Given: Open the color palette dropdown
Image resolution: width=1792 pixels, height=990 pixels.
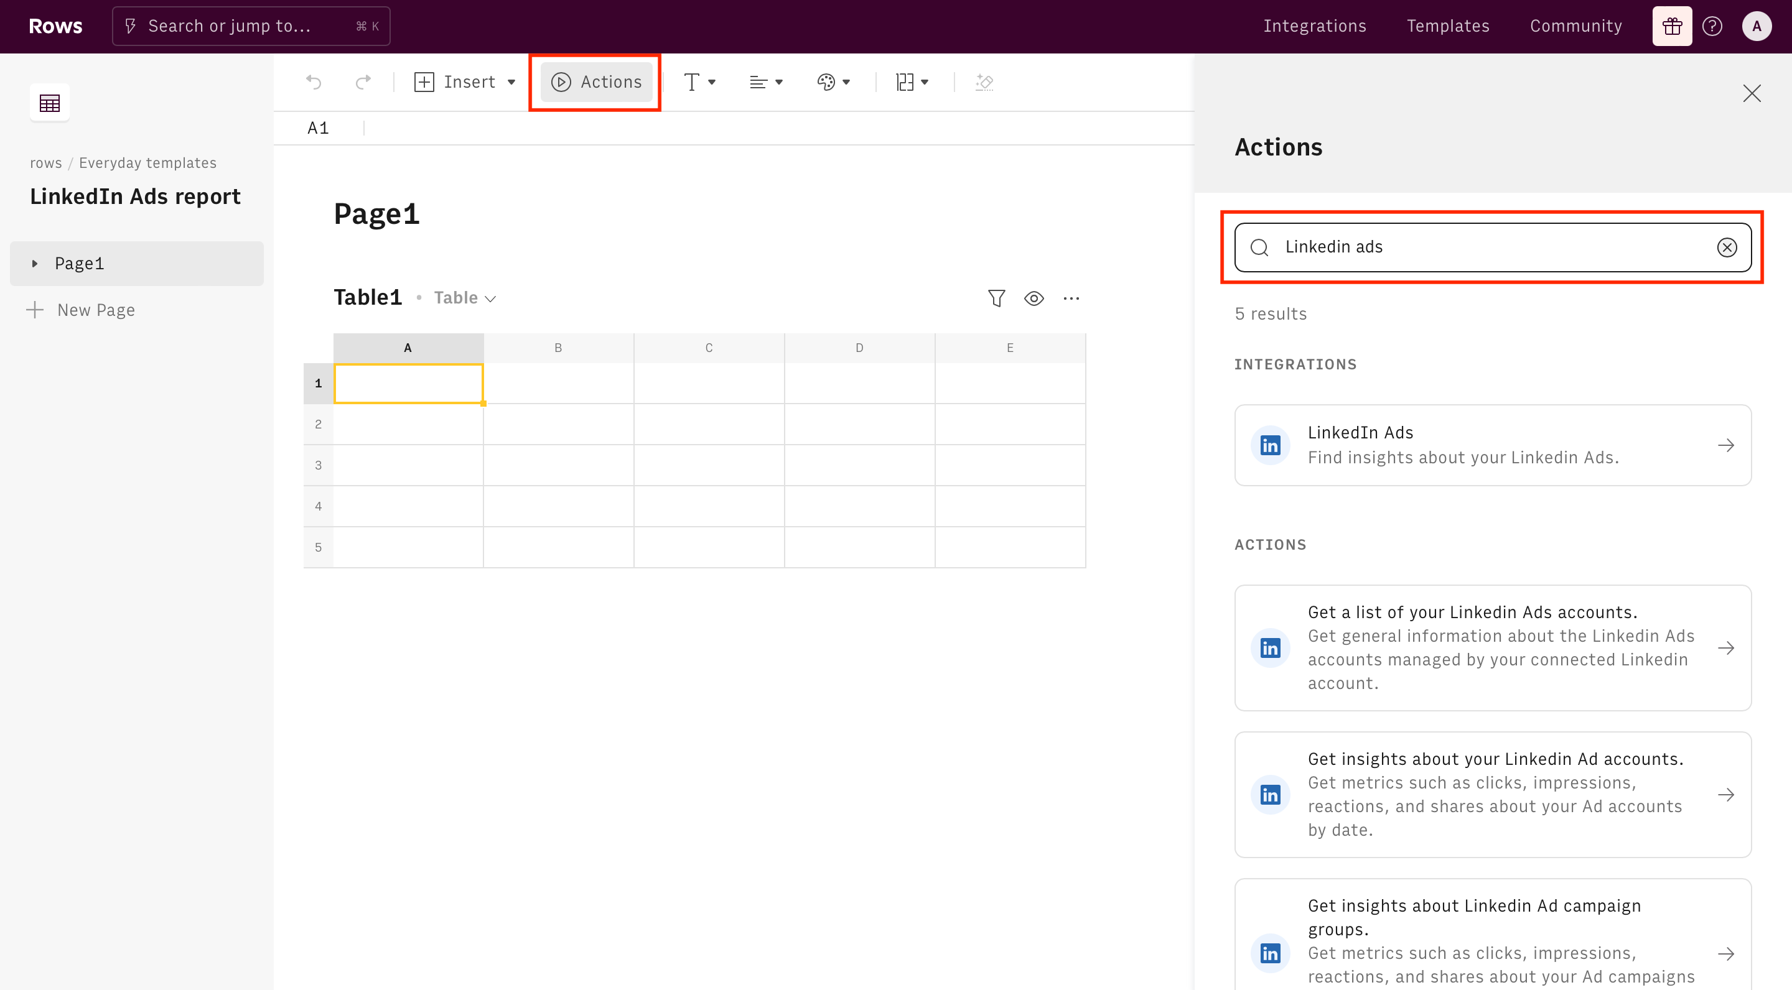Looking at the screenshot, I should coord(833,82).
